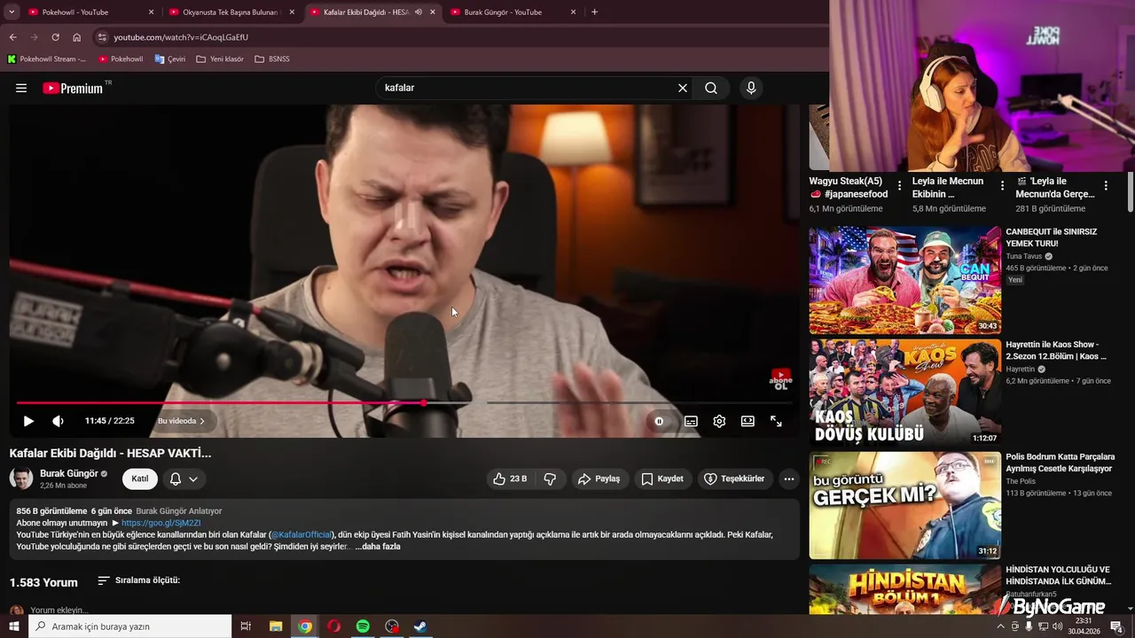The height and width of the screenshot is (638, 1135).
Task: Run search with magnifier button
Action: 711,88
